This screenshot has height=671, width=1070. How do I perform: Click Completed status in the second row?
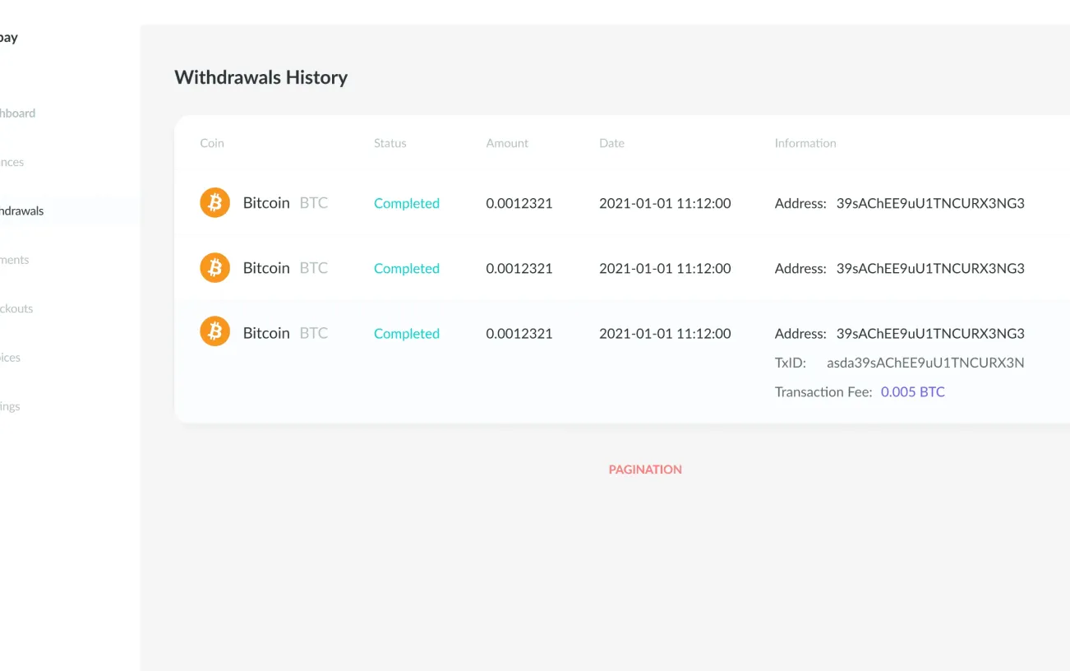point(407,268)
